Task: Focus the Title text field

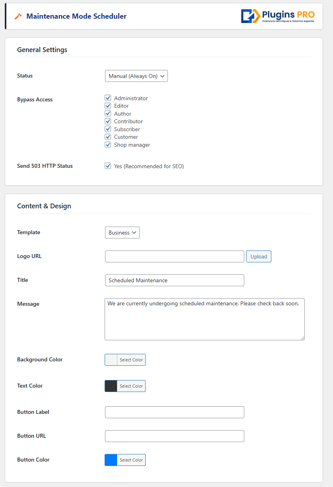Action: click(x=174, y=280)
